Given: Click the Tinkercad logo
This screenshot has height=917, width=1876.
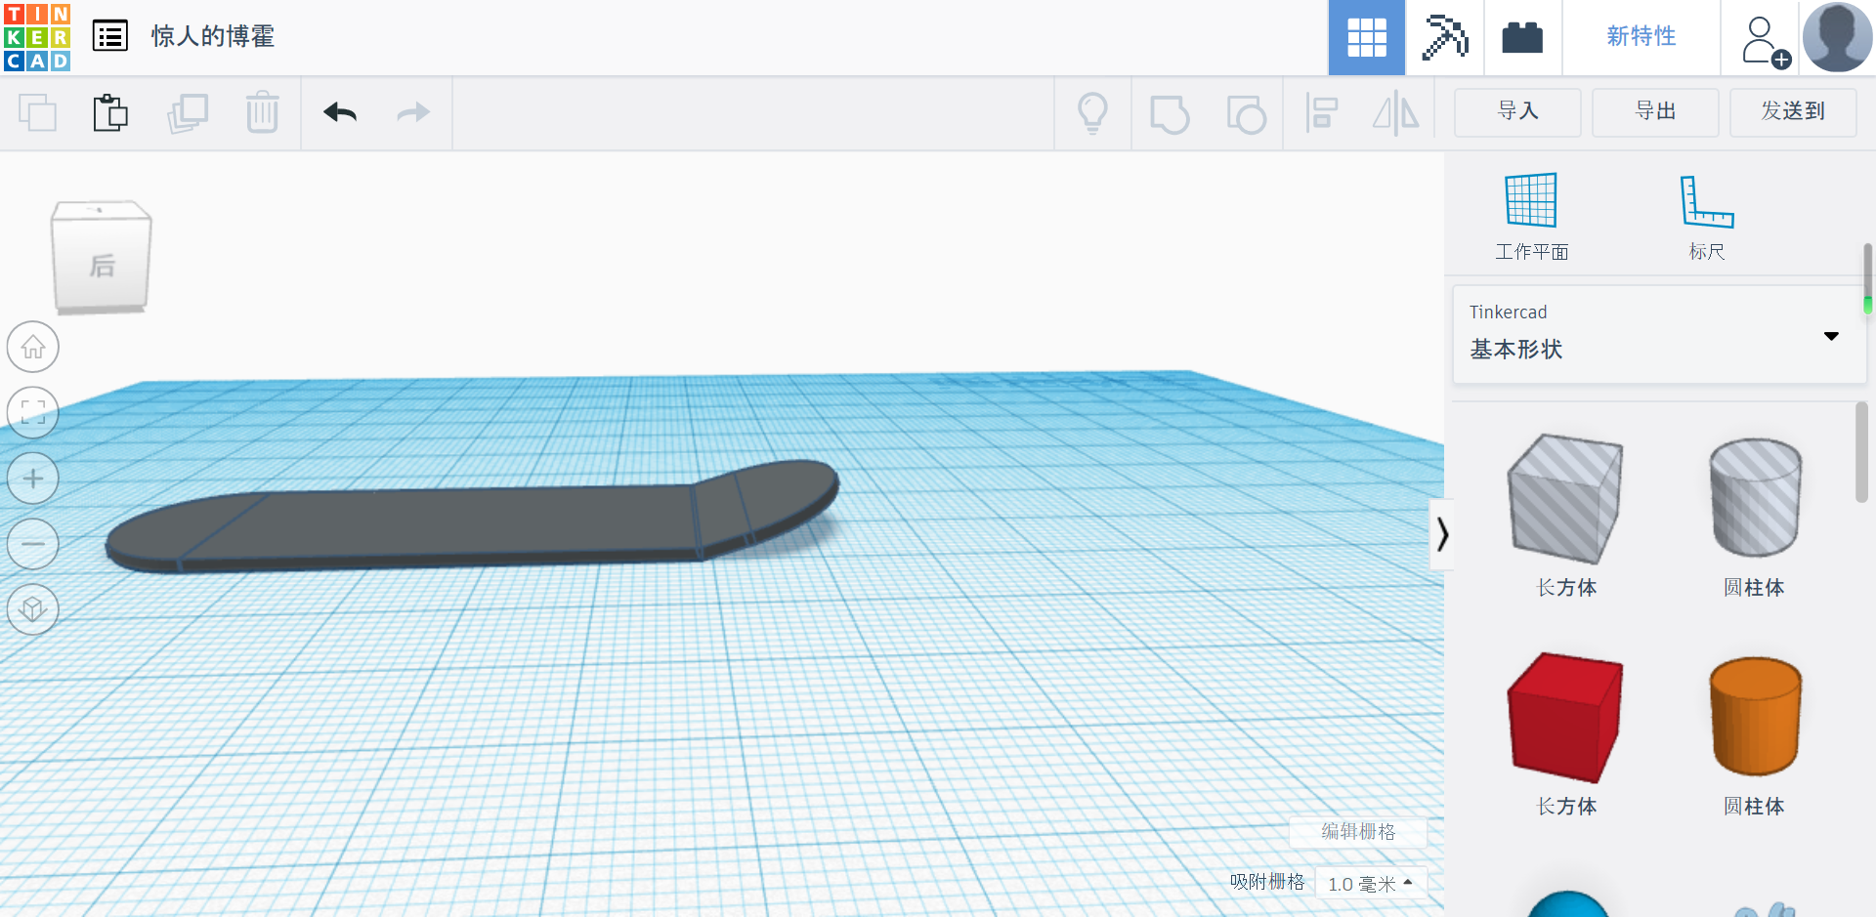Looking at the screenshot, I should pos(37,37).
